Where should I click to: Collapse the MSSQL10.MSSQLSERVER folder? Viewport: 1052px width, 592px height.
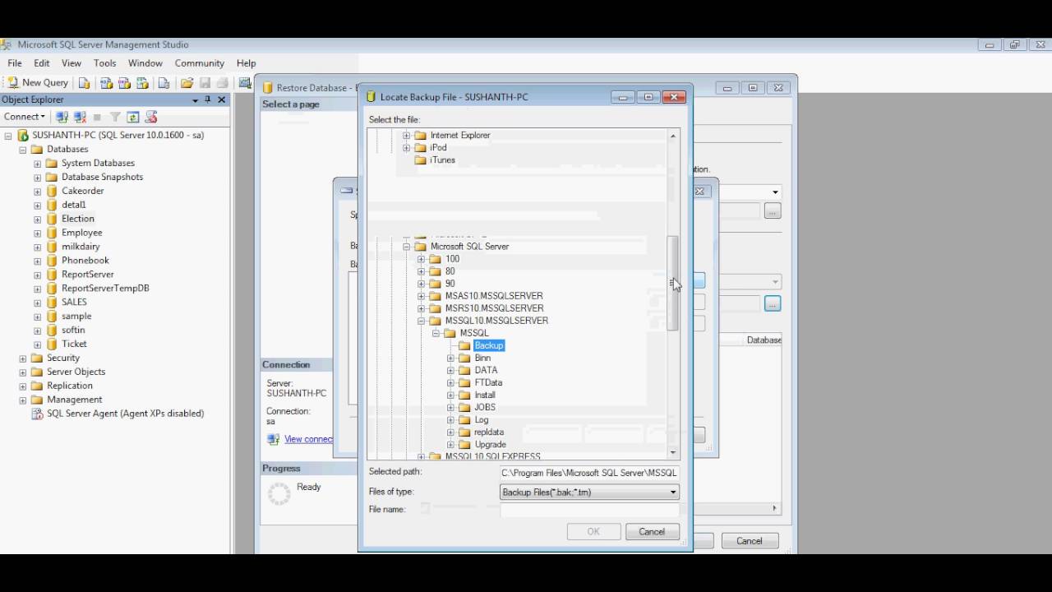point(421,321)
